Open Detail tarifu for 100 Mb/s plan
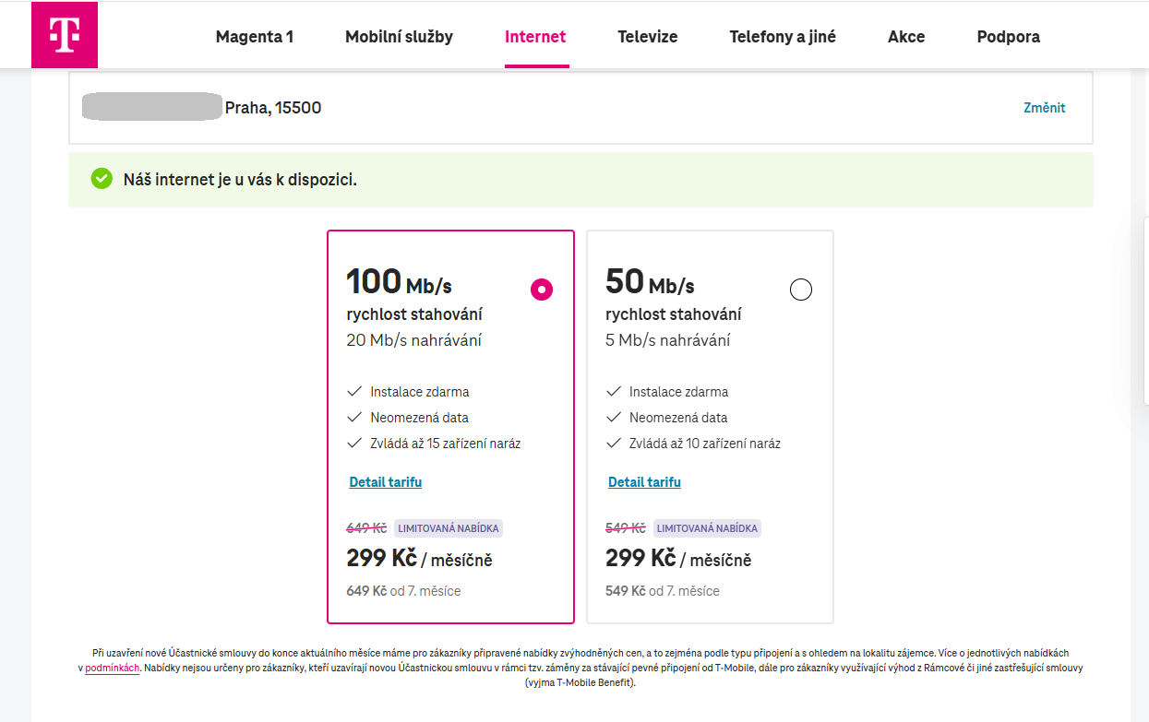 386,482
